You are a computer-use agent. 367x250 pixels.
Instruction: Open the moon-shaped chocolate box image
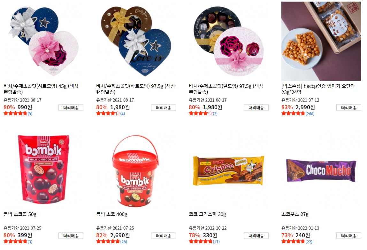229,41
